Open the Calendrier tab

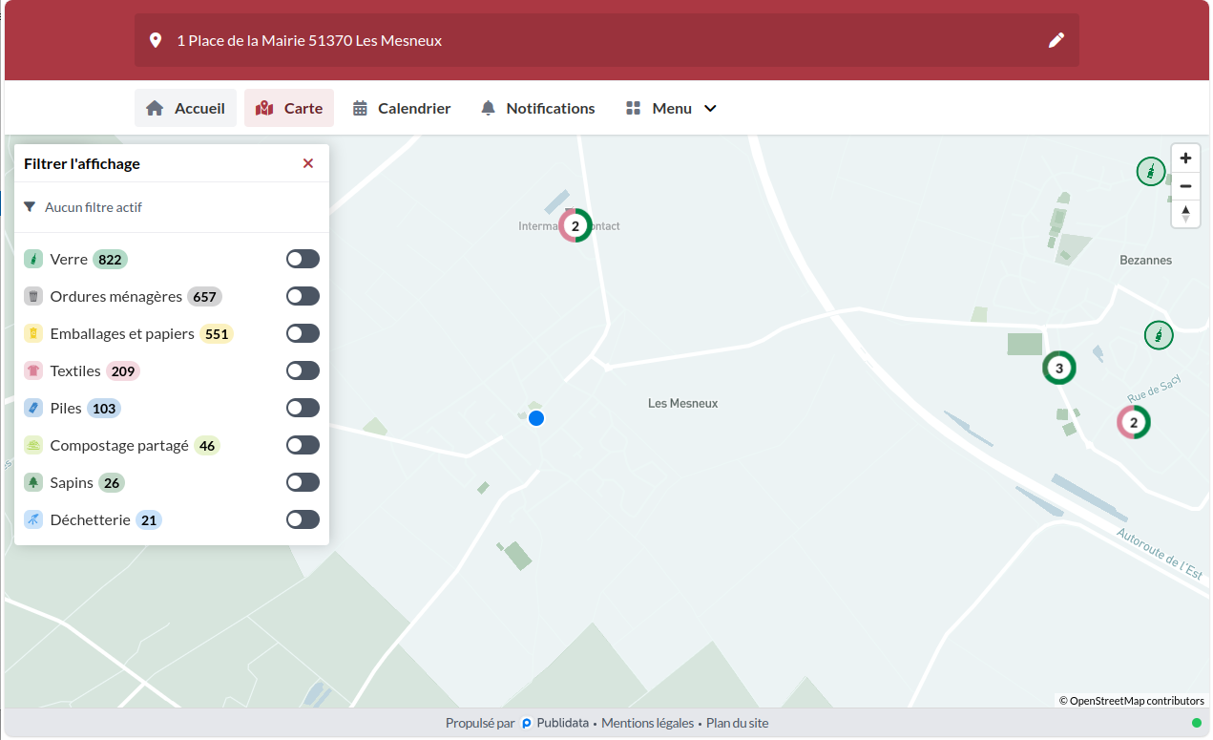[402, 108]
